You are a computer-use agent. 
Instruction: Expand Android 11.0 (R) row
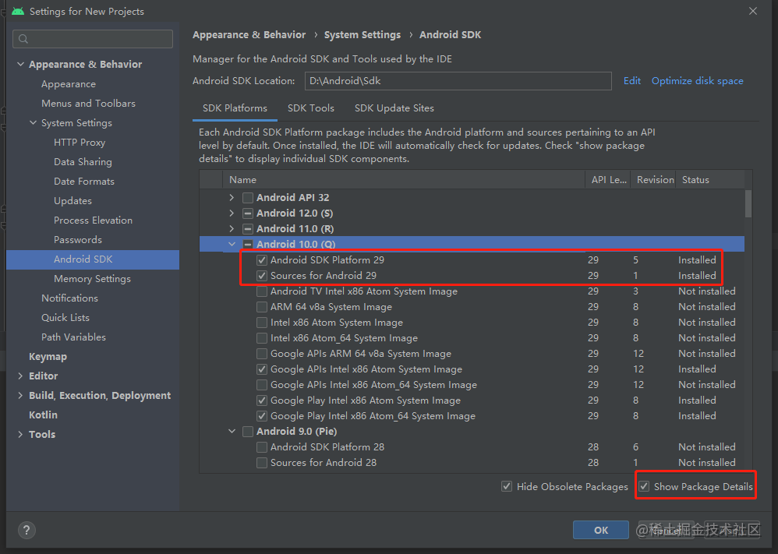[232, 228]
